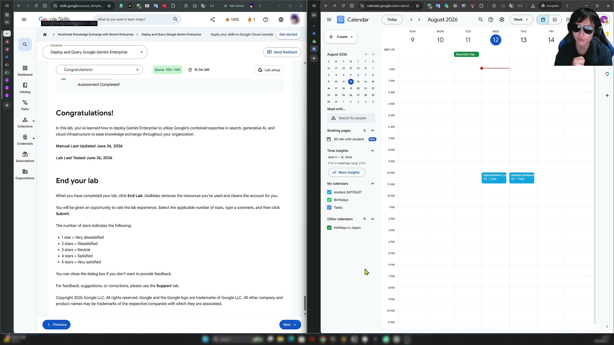Open Subscriptions in Skills sidebar
The image size is (614, 345).
pos(25,157)
